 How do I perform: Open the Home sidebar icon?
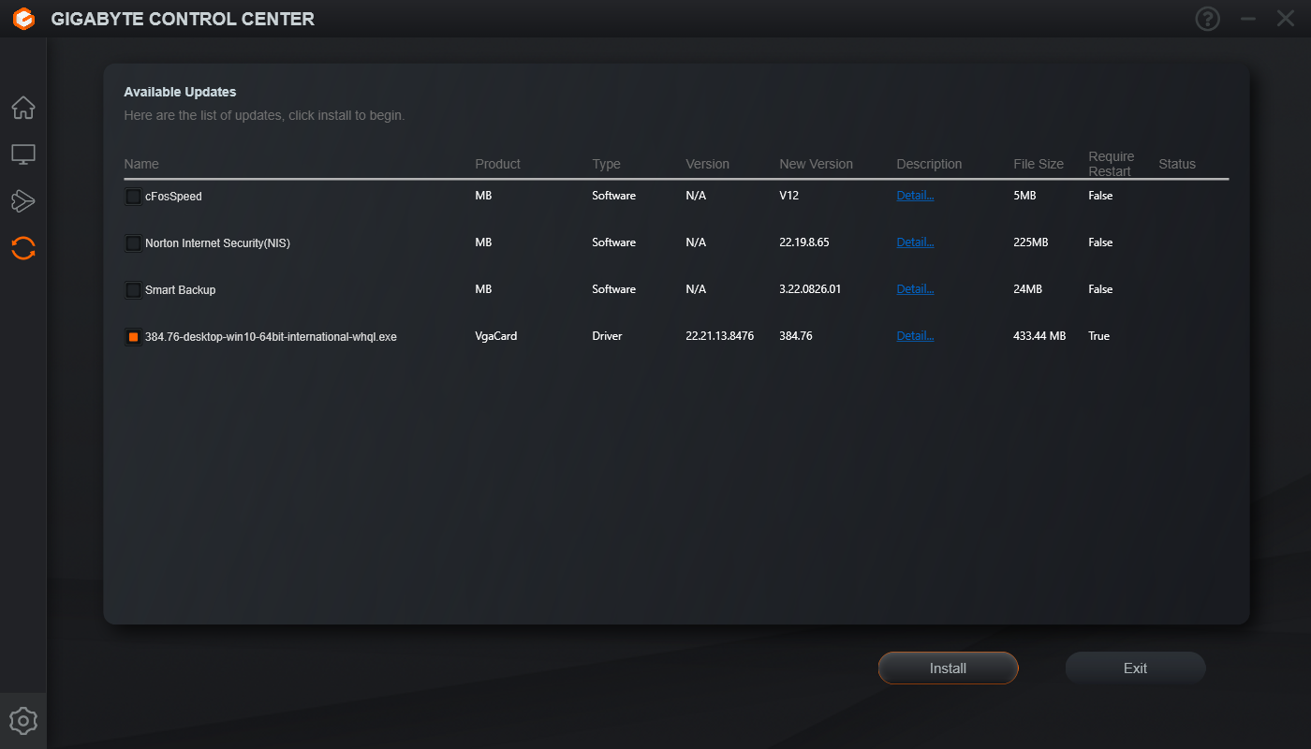(23, 108)
